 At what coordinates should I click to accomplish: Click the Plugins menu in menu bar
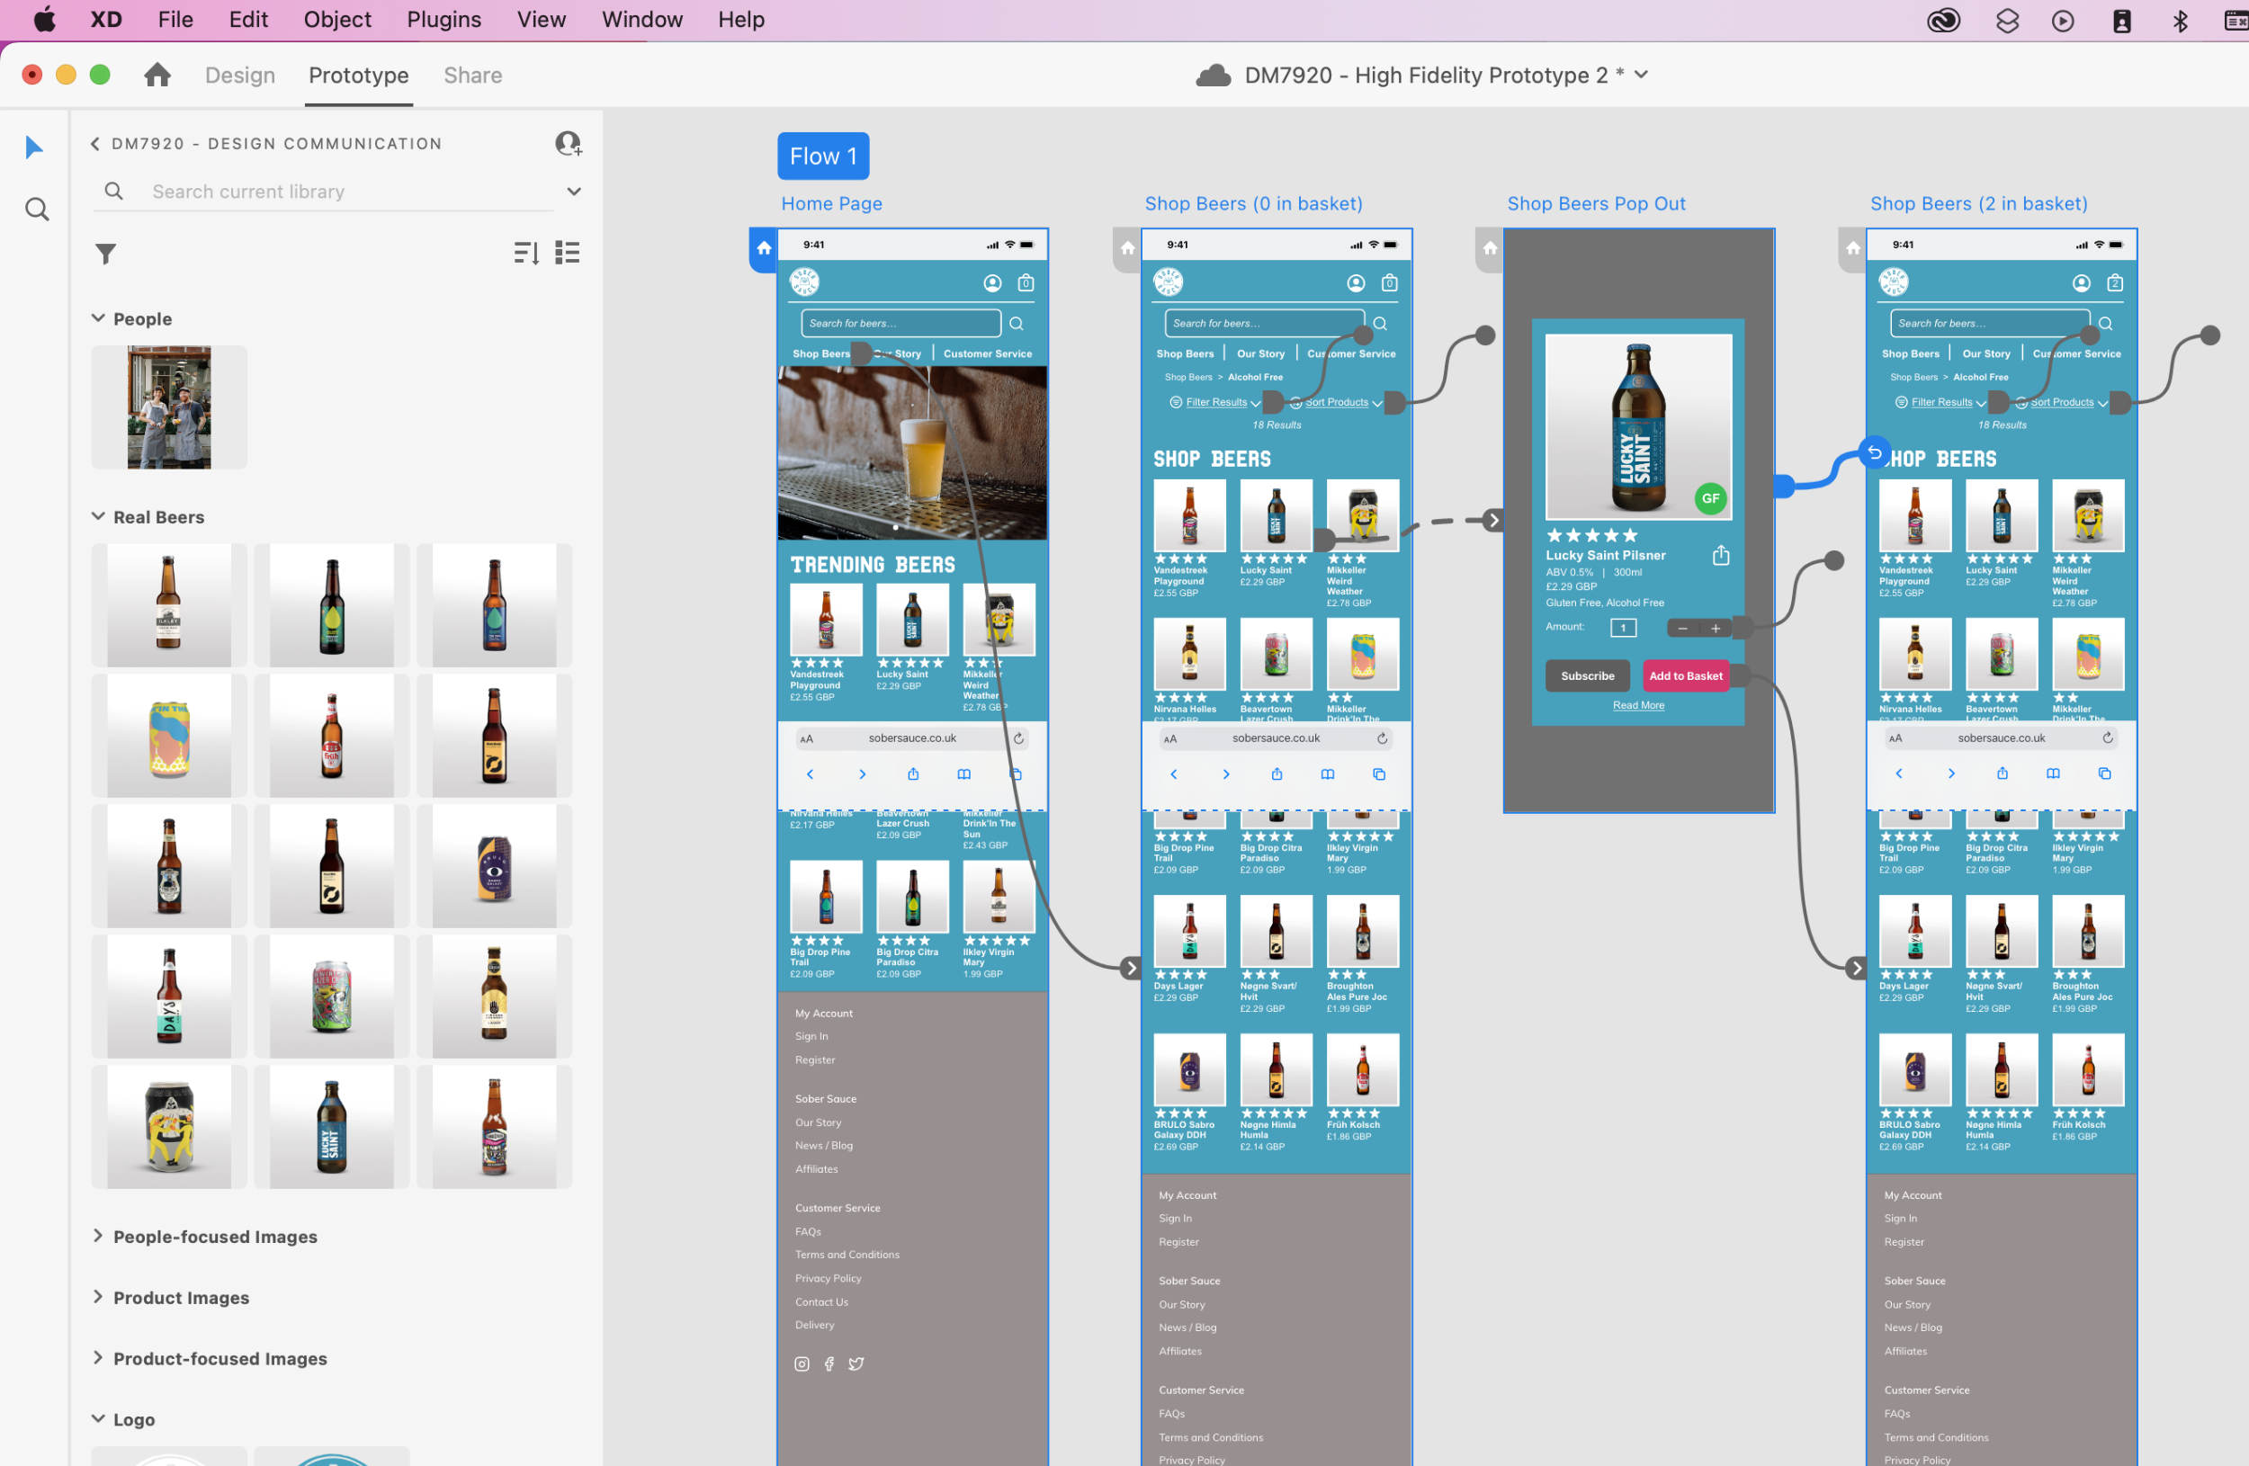[443, 18]
